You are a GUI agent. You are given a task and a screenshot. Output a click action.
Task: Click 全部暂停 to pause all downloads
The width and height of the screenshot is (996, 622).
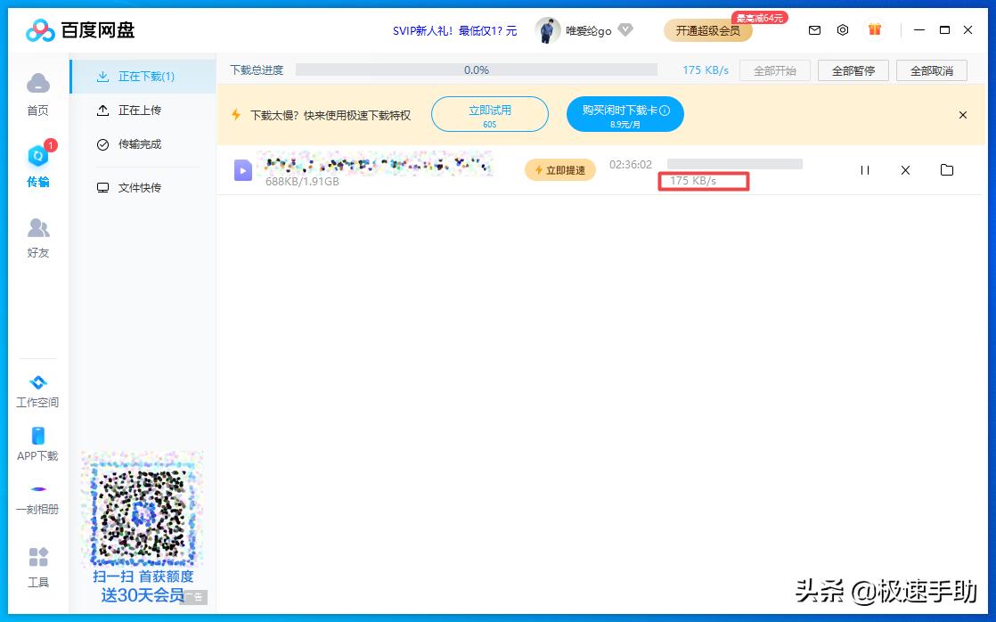click(x=853, y=70)
